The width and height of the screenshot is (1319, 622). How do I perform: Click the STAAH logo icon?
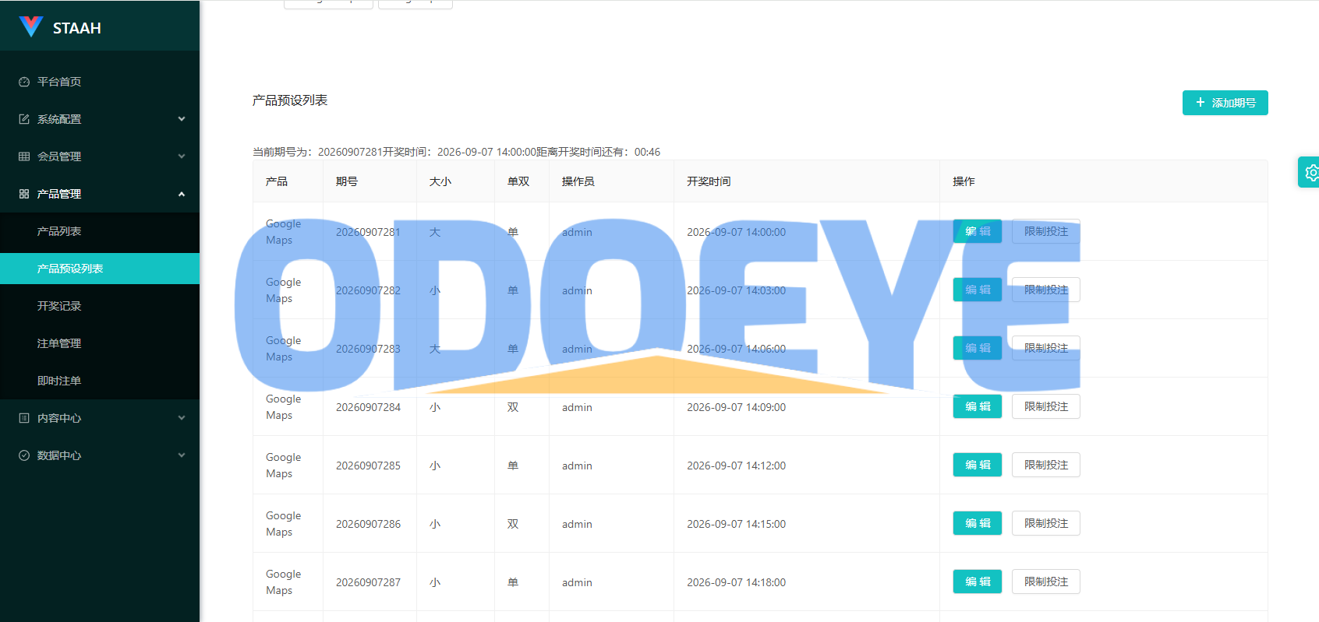click(x=30, y=26)
